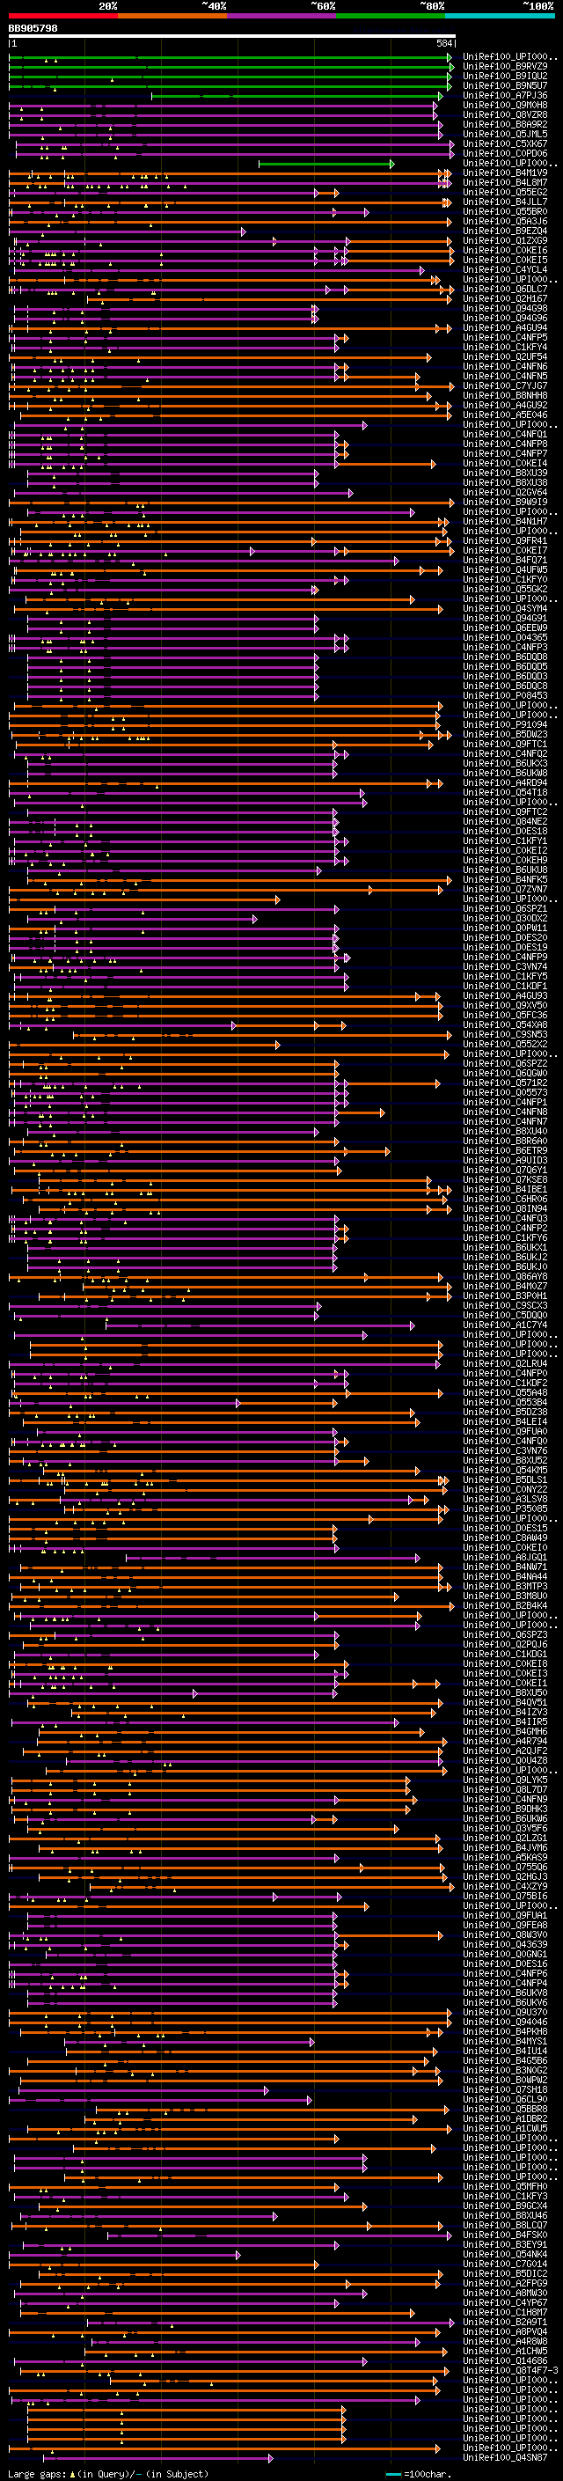Open the UniRef100_Q9M0H8 hit label
This screenshot has height=2481, width=563.
click(505, 105)
